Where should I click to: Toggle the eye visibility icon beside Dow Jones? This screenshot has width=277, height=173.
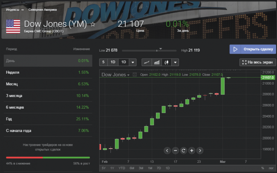135,75
